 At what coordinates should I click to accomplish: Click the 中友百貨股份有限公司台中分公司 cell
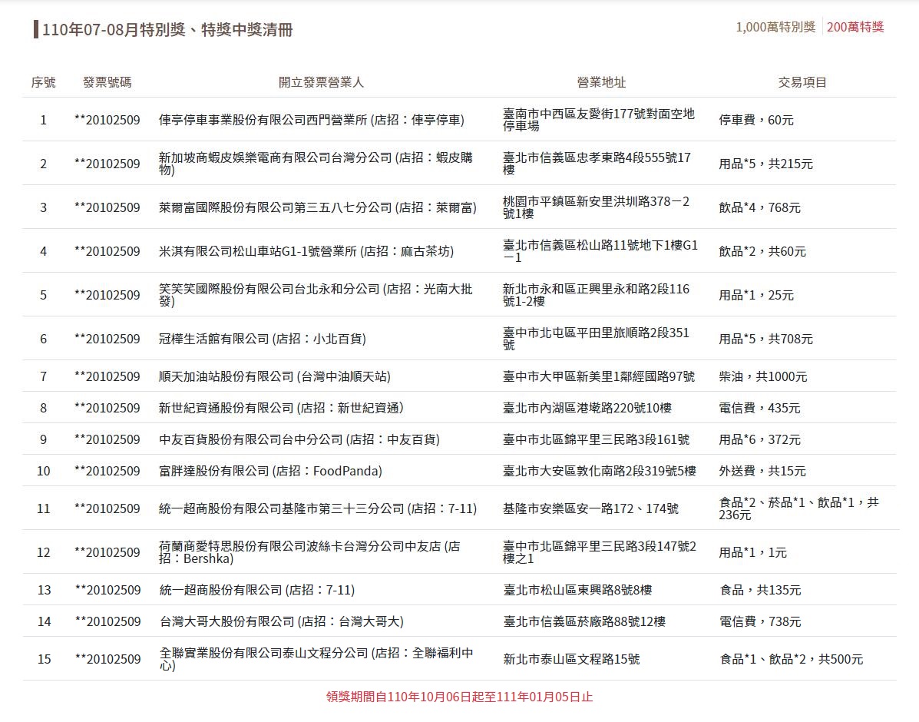click(299, 439)
